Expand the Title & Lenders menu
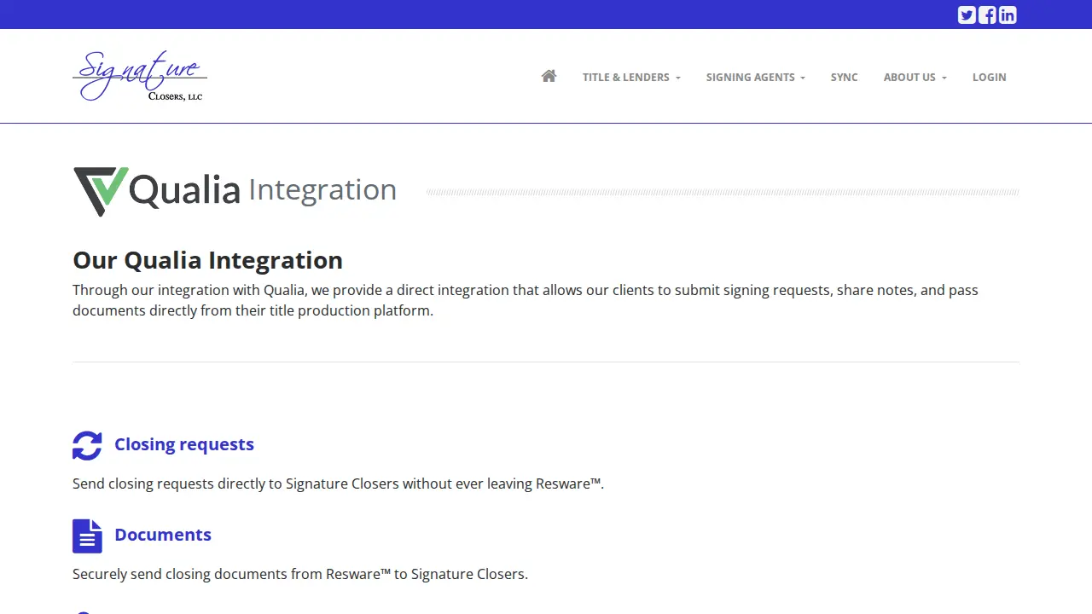The image size is (1092, 614). click(631, 77)
